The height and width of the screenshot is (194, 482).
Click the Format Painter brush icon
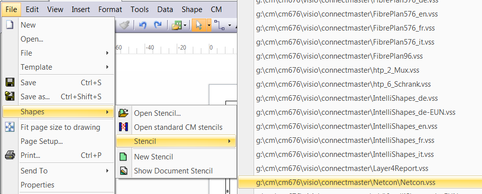point(125,25)
